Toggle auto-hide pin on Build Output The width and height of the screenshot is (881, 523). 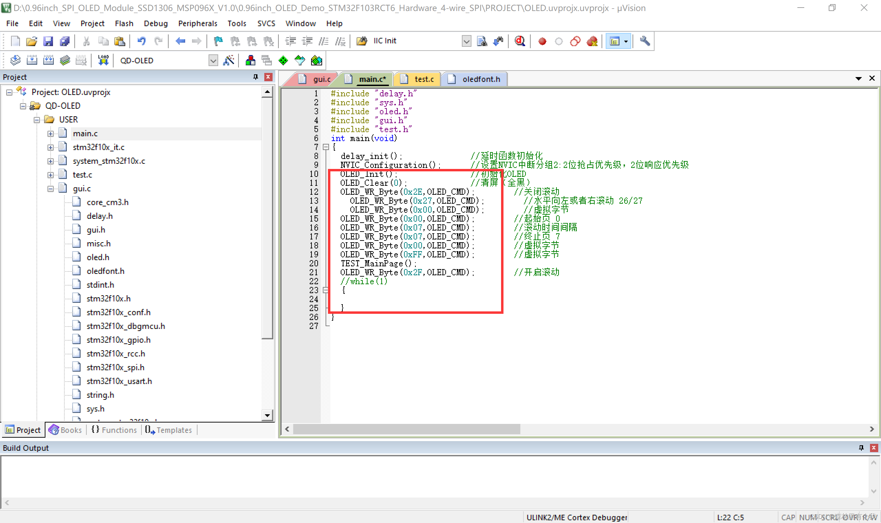[x=861, y=448]
